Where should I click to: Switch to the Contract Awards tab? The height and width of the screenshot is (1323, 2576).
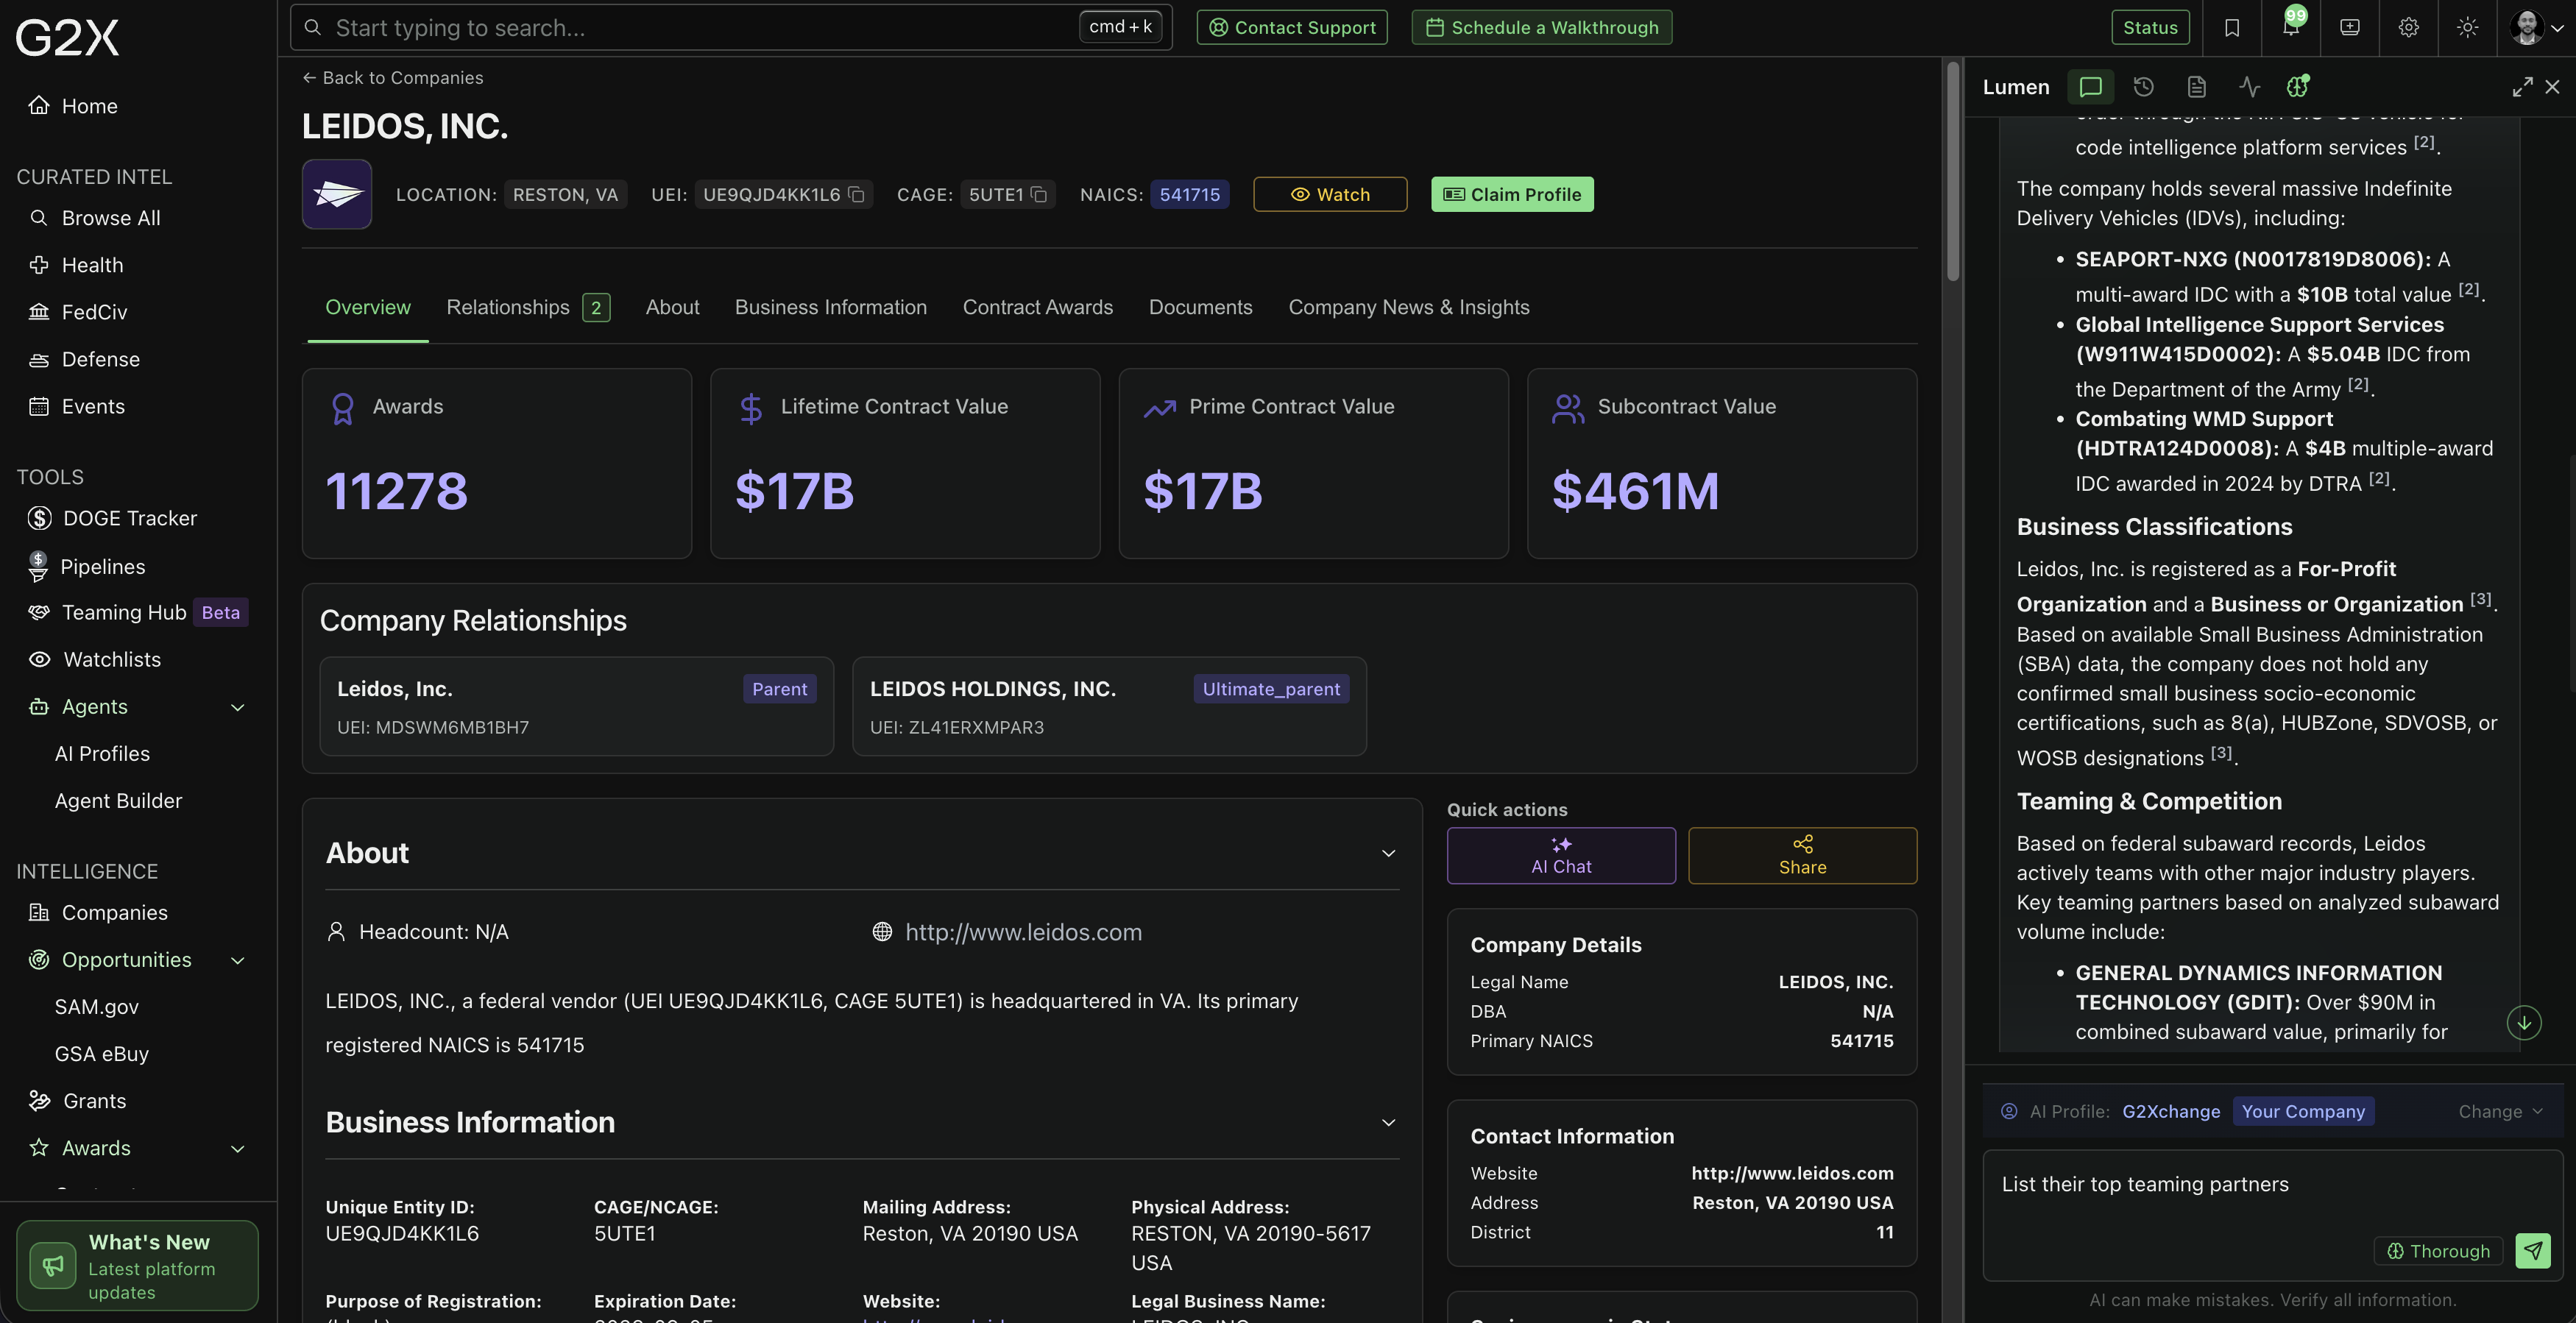pos(1038,307)
